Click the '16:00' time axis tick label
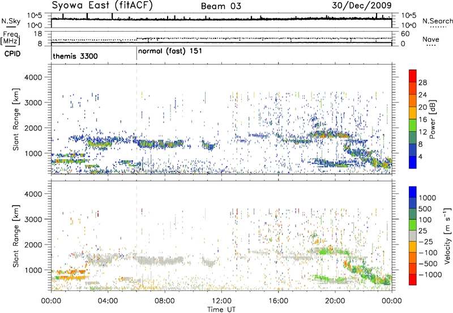Screen dimensions: 453x313 click(x=278, y=301)
